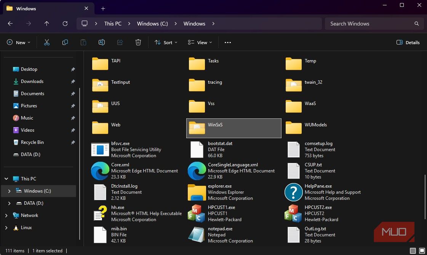Select the hh.exe help icon

click(100, 214)
